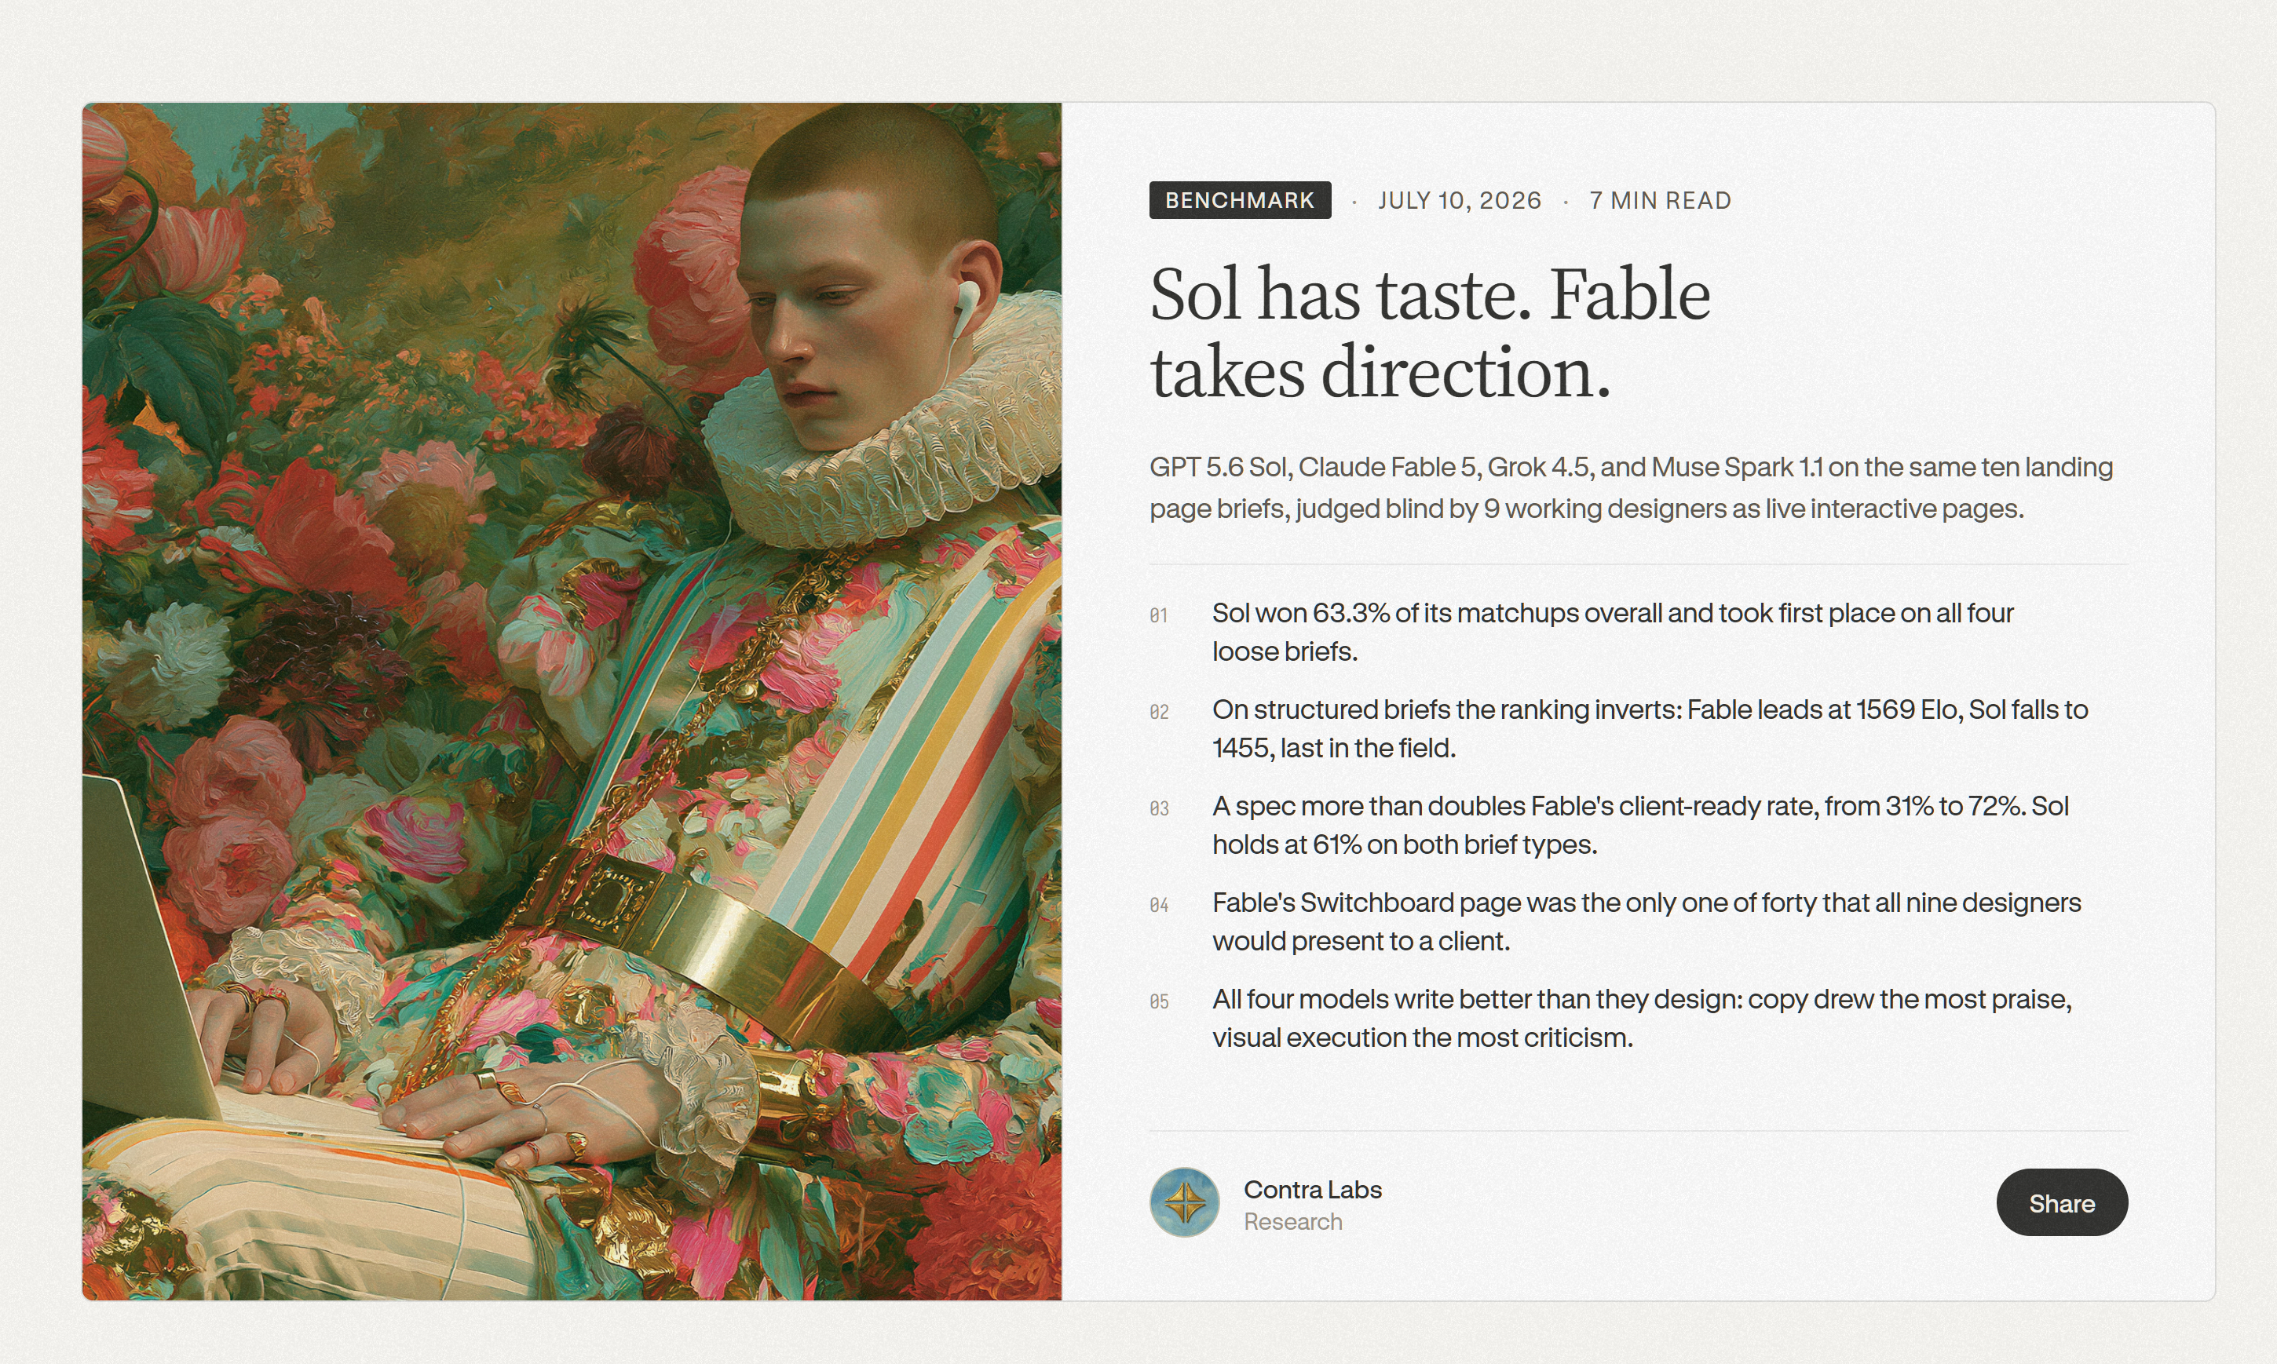This screenshot has width=2277, height=1364.
Task: Select key finding number 03
Action: click(1159, 809)
